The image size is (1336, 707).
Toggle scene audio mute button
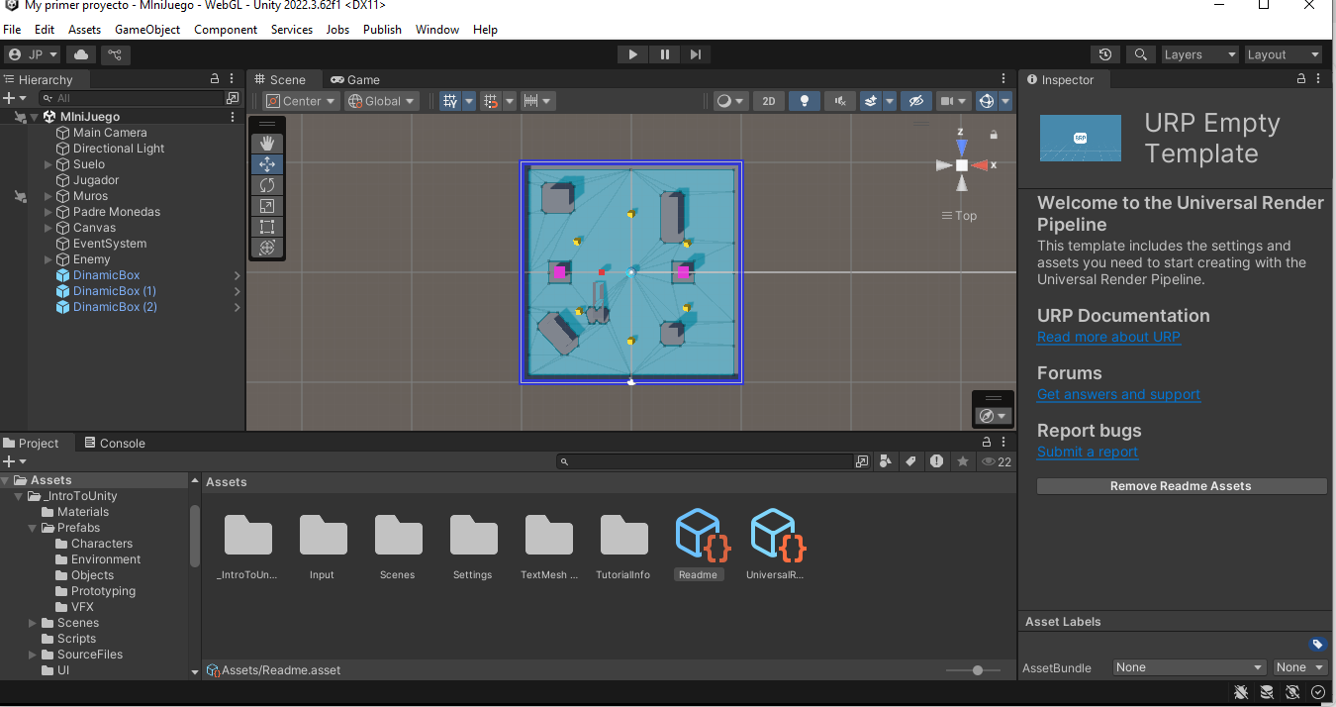[840, 101]
